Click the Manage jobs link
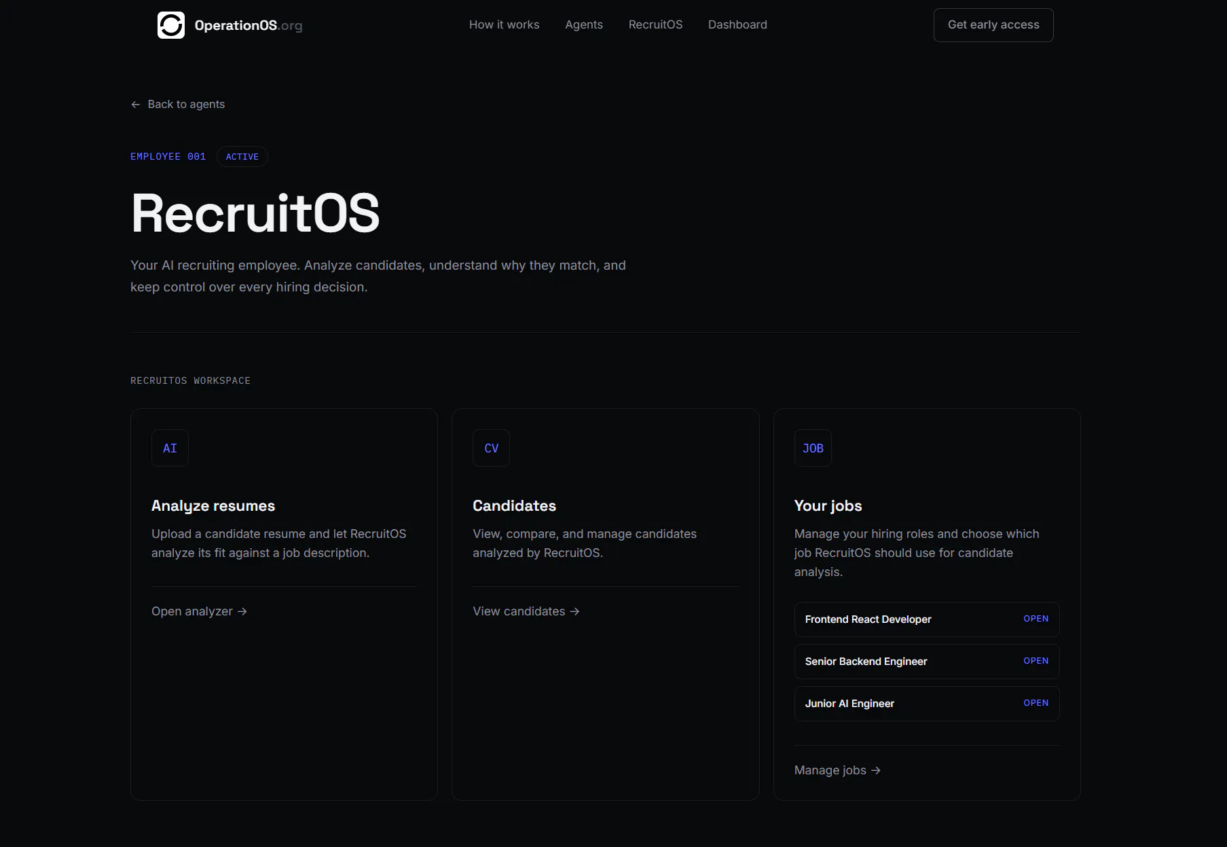 [x=837, y=770]
